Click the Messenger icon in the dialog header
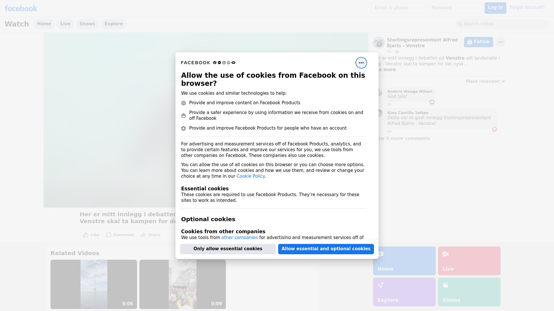This screenshot has height=311, width=554. tap(219, 63)
